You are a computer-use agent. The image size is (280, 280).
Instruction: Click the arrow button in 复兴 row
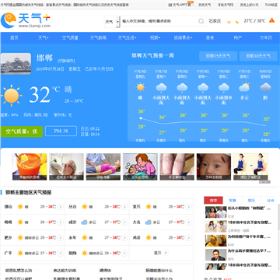(x=189, y=207)
